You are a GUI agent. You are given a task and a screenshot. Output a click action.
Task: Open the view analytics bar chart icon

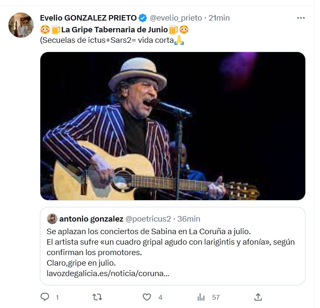(x=201, y=297)
